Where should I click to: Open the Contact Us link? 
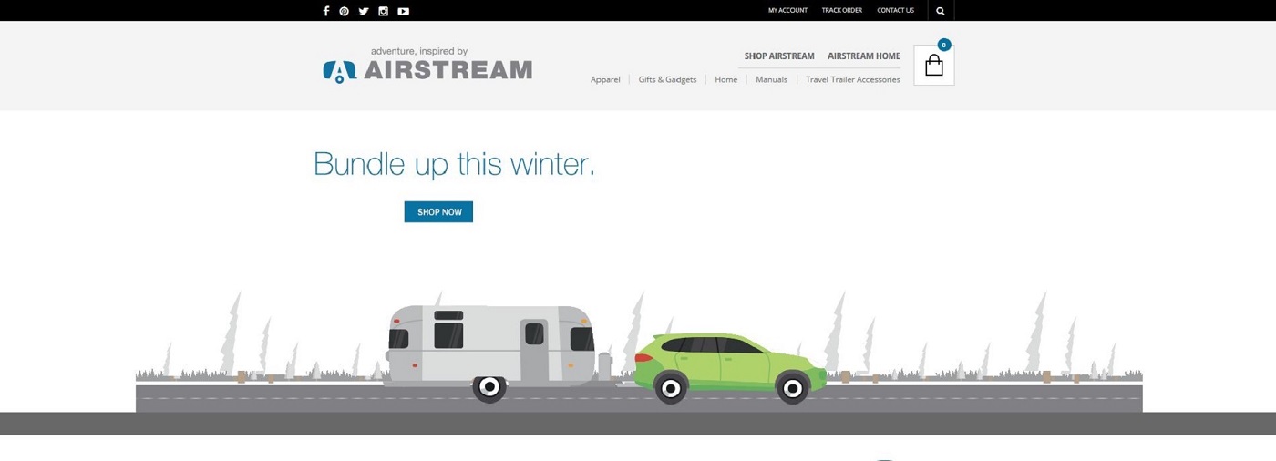[x=895, y=11]
